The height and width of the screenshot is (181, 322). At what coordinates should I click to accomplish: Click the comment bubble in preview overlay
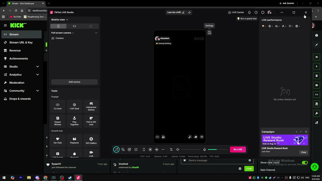pyautogui.click(x=202, y=137)
